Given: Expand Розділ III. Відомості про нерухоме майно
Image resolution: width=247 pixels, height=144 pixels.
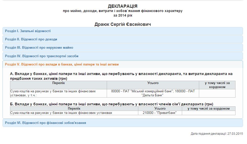Looking at the screenshot, I should click(39, 48).
